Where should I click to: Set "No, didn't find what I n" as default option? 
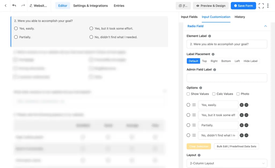[x=188, y=135]
